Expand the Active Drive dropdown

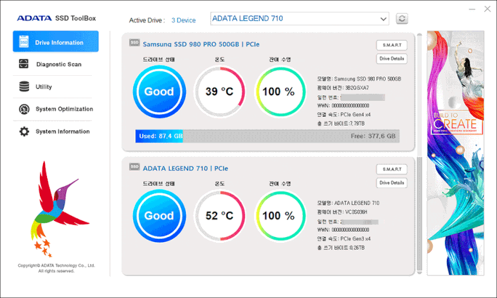click(x=383, y=19)
